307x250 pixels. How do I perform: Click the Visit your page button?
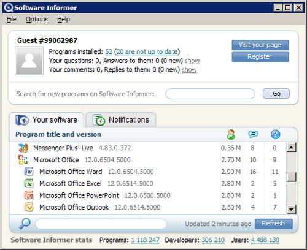260,45
